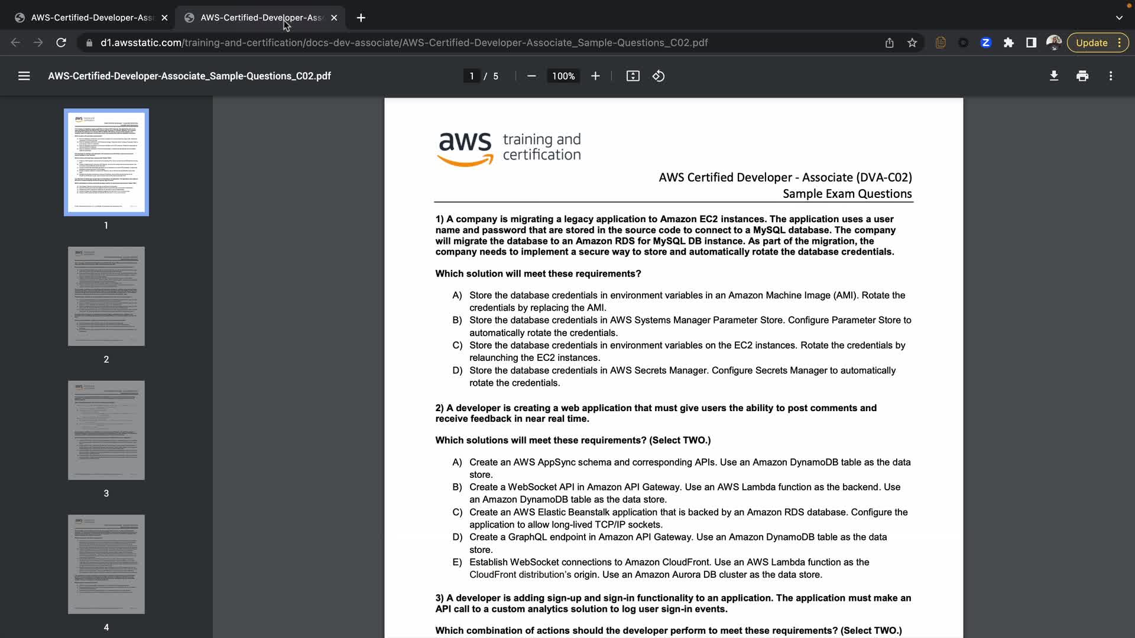Expand the tab search chevron

[1118, 18]
